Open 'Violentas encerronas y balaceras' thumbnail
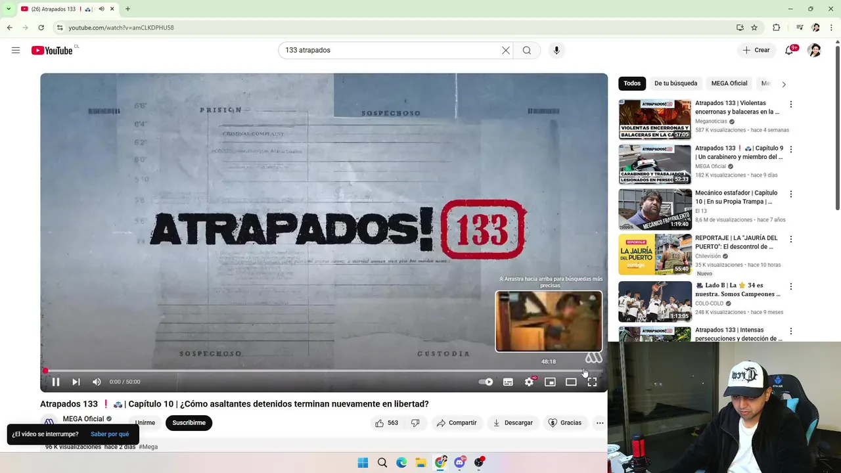Viewport: 841px width, 473px height. pos(654,119)
